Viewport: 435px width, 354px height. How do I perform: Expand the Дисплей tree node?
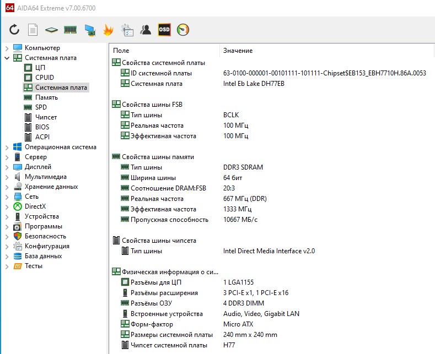point(7,167)
